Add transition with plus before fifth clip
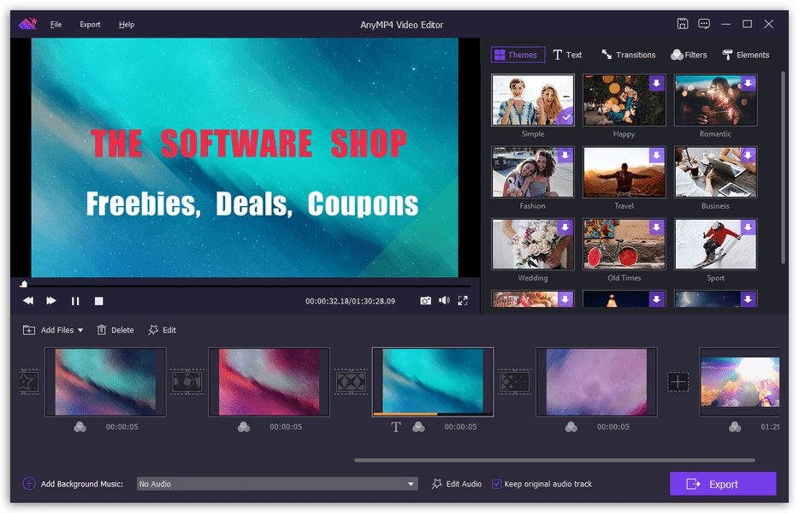The width and height of the screenshot is (799, 513). (678, 381)
